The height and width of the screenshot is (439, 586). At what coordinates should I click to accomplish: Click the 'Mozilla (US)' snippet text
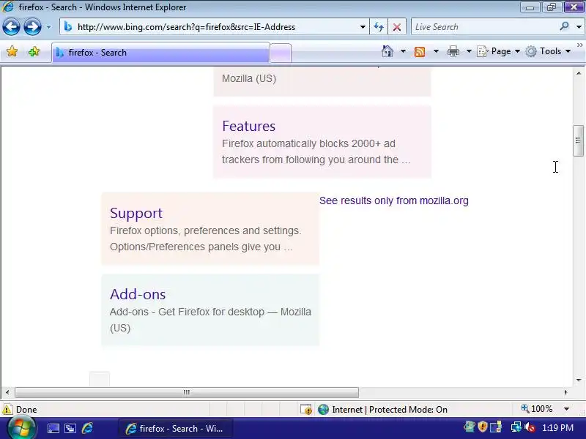point(249,79)
